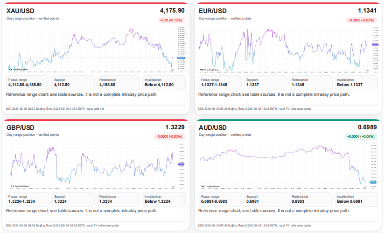Image resolution: width=385 pixels, height=233 pixels.
Task: Open TradingView logo on AUD/USD chart
Action: click(x=210, y=186)
